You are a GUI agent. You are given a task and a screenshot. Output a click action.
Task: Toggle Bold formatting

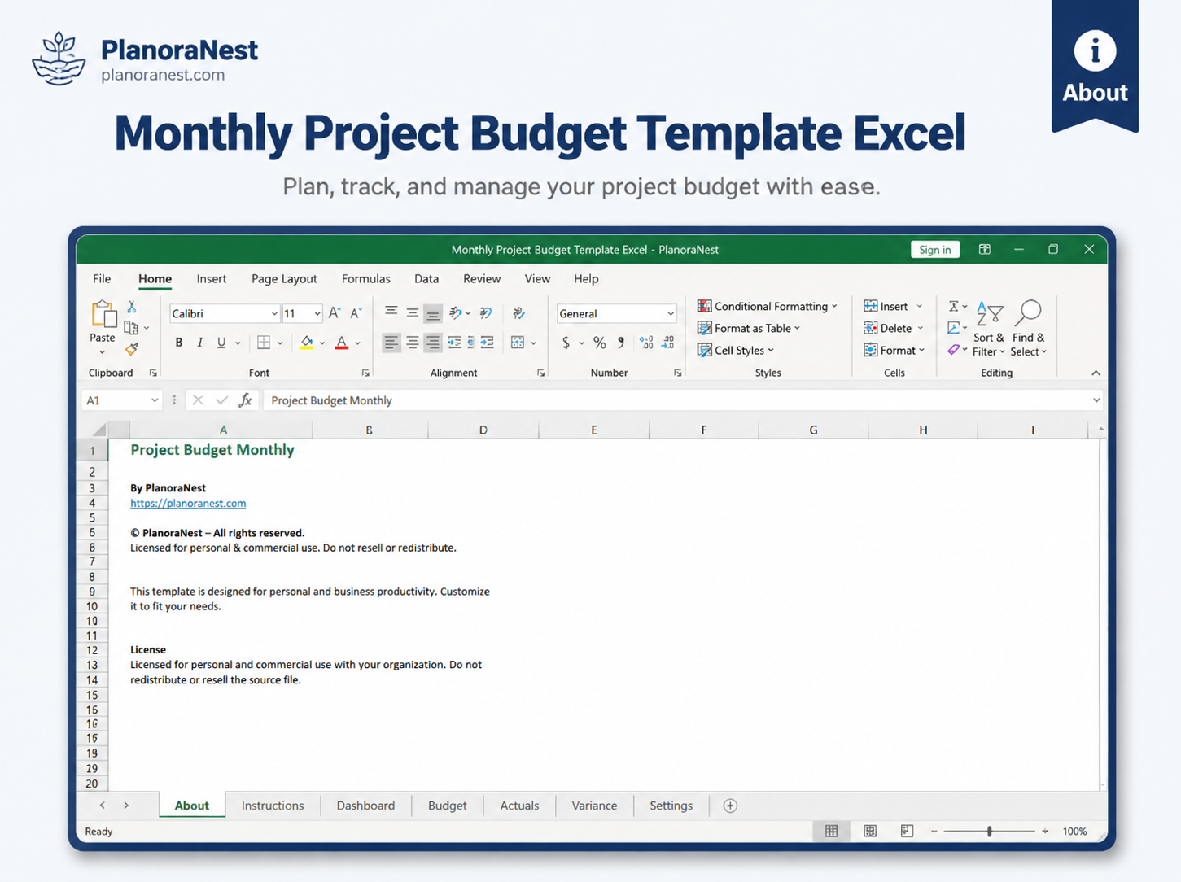(179, 343)
